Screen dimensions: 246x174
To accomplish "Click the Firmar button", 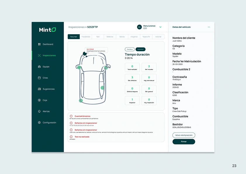I will (x=184, y=142).
